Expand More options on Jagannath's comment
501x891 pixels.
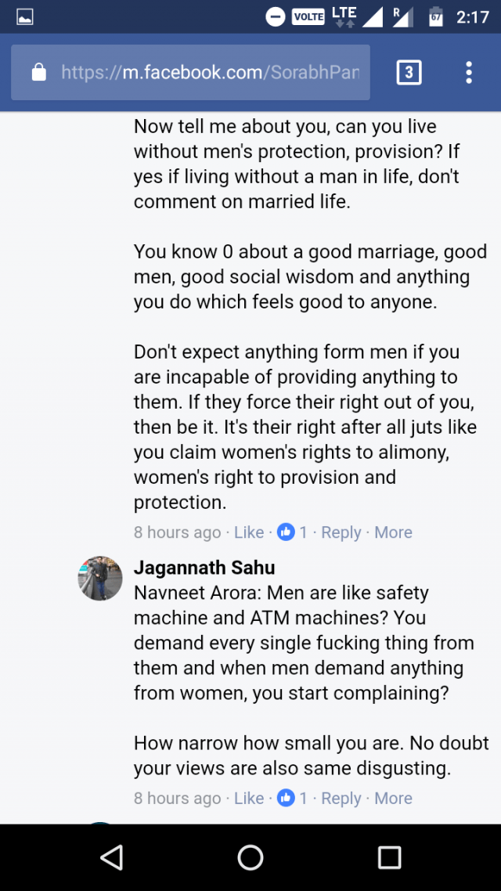point(393,799)
